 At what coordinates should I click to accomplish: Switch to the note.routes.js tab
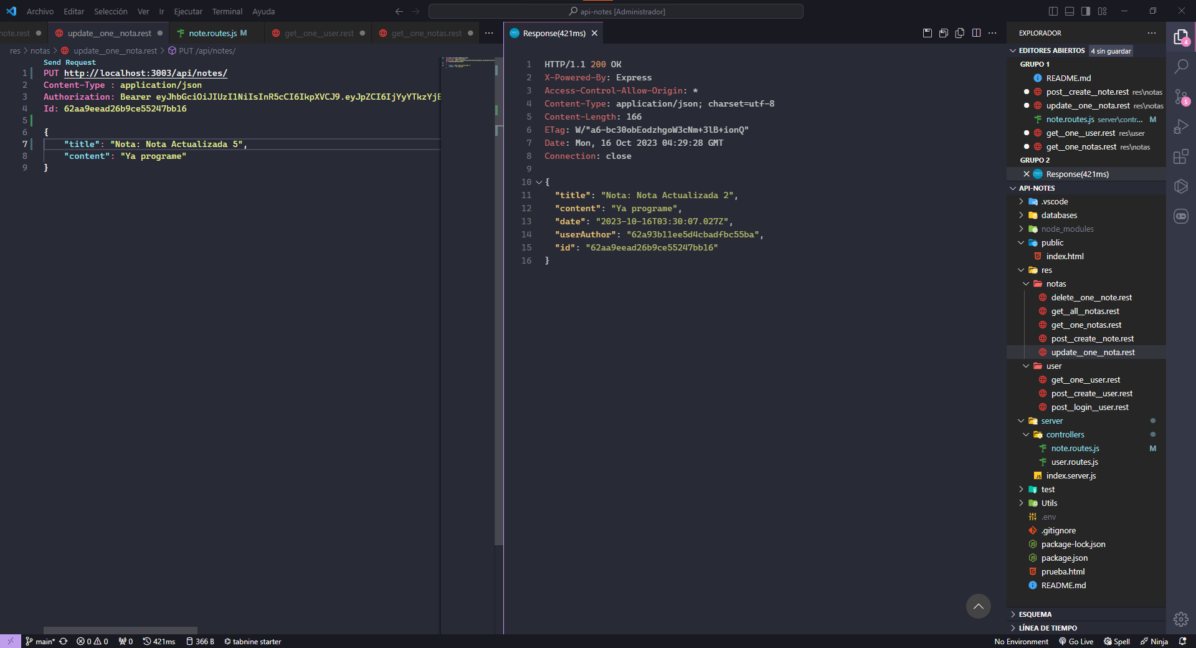(212, 33)
